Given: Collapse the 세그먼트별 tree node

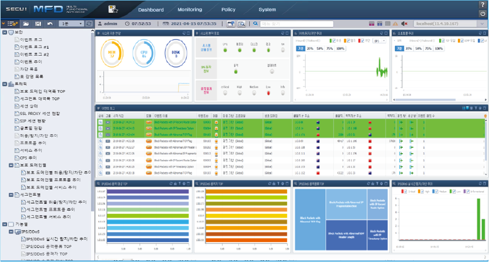Looking at the screenshot, I should point(11,195).
